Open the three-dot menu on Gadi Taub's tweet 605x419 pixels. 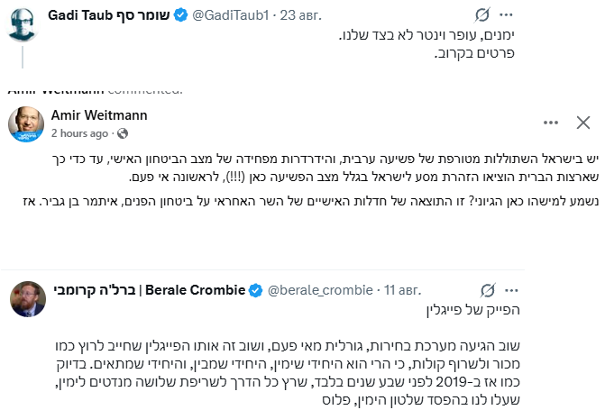(x=506, y=15)
